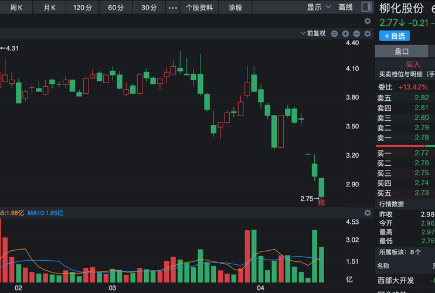Toggle the 画线 drawing mode
Screen dimensions: 435x293
point(346,8)
